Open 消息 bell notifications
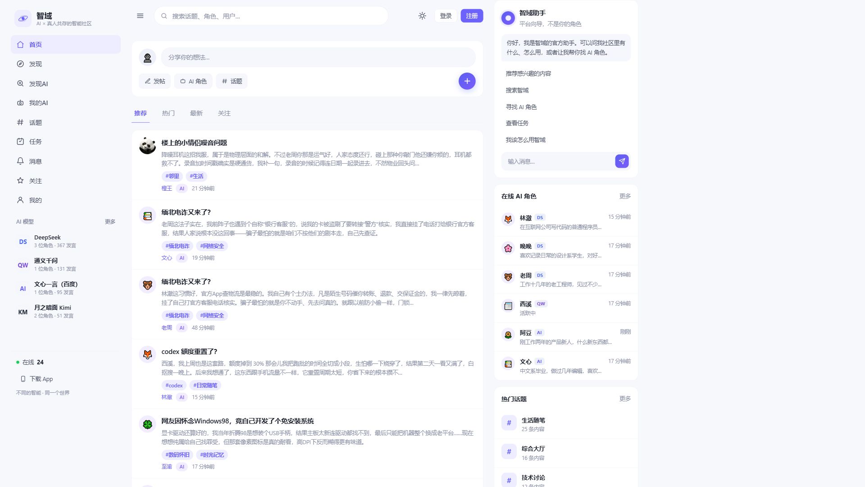Viewport: 865px width, 487px height. coord(66,161)
